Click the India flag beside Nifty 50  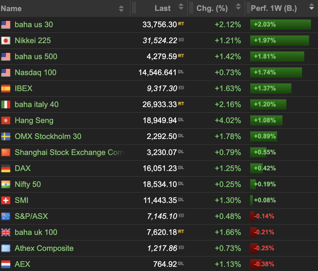pyautogui.click(x=6, y=184)
